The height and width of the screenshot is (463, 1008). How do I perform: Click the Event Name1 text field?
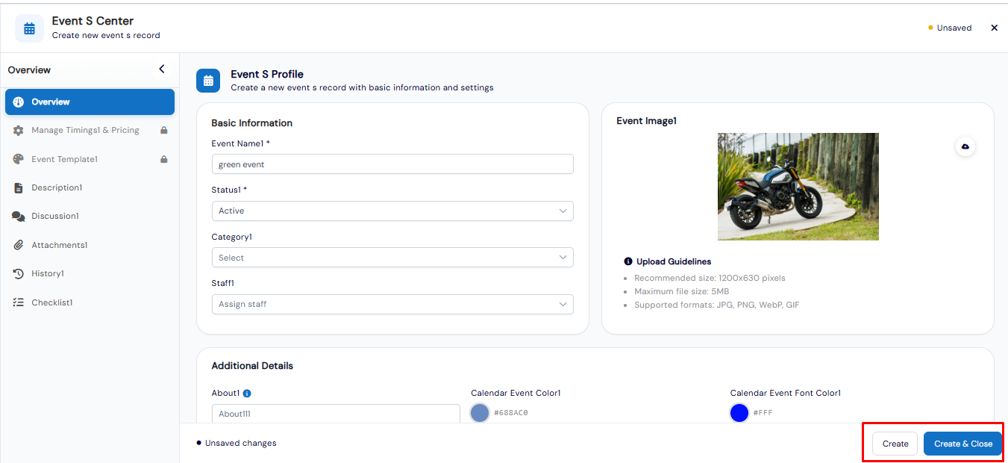392,164
